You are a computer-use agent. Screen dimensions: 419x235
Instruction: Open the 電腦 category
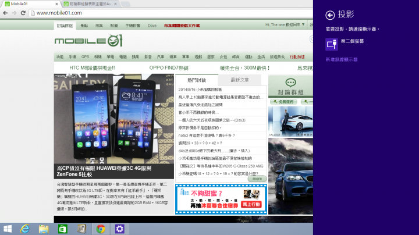123,57
